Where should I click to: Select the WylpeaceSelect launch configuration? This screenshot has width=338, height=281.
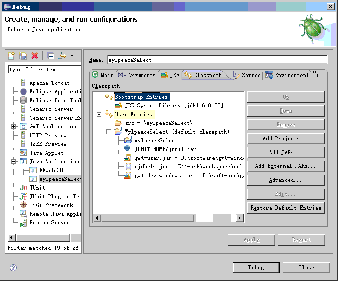coord(60,179)
